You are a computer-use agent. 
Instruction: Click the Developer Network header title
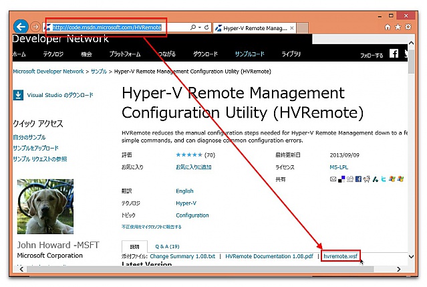pos(60,39)
